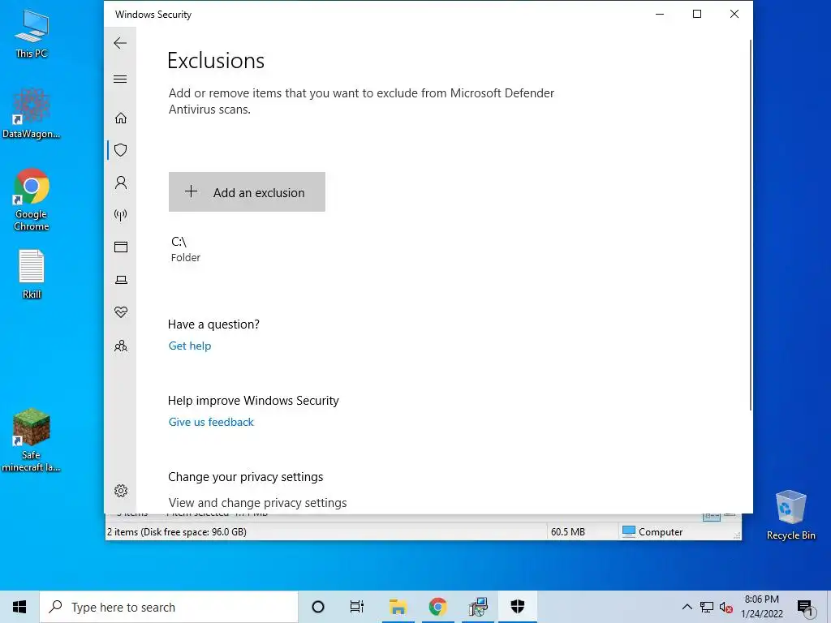Open Cortana circle in taskbar

[x=318, y=607]
